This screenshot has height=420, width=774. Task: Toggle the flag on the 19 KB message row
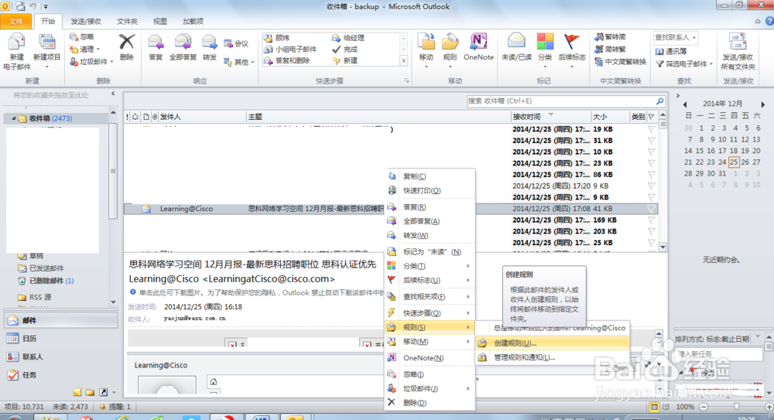click(x=652, y=129)
